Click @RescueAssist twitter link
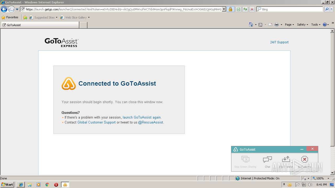Screen dimensions: 335x188 tap(151, 122)
